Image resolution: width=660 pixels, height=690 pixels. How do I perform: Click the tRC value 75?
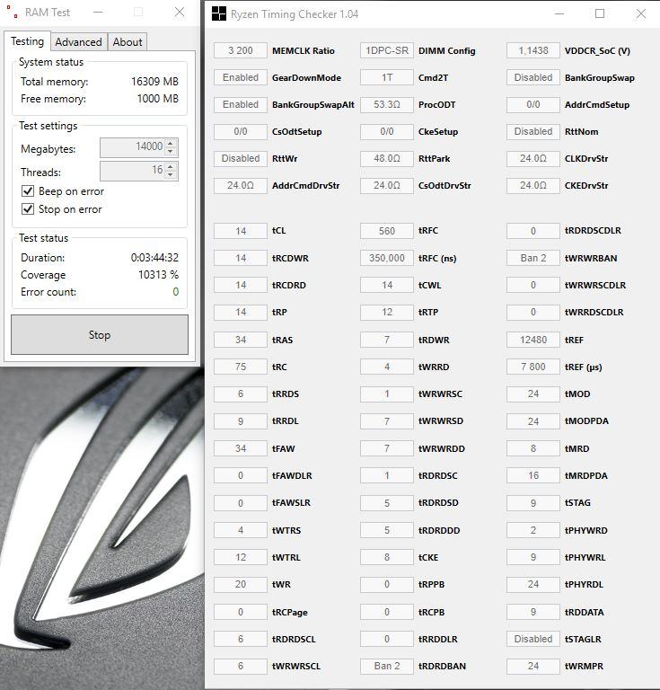pos(241,367)
